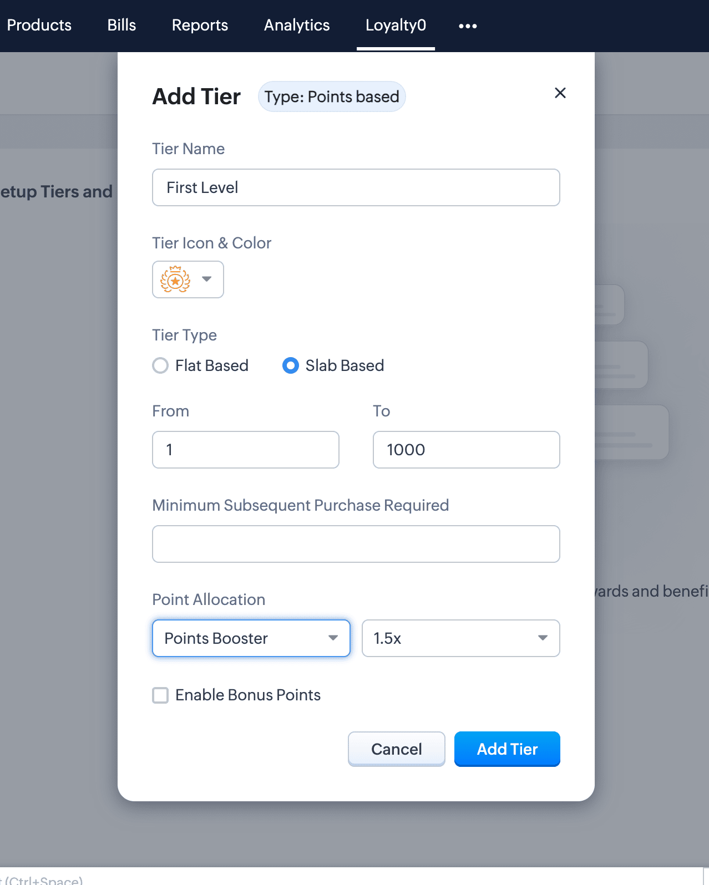709x885 pixels.
Task: Select the Loyalty0 tab
Action: click(x=396, y=25)
